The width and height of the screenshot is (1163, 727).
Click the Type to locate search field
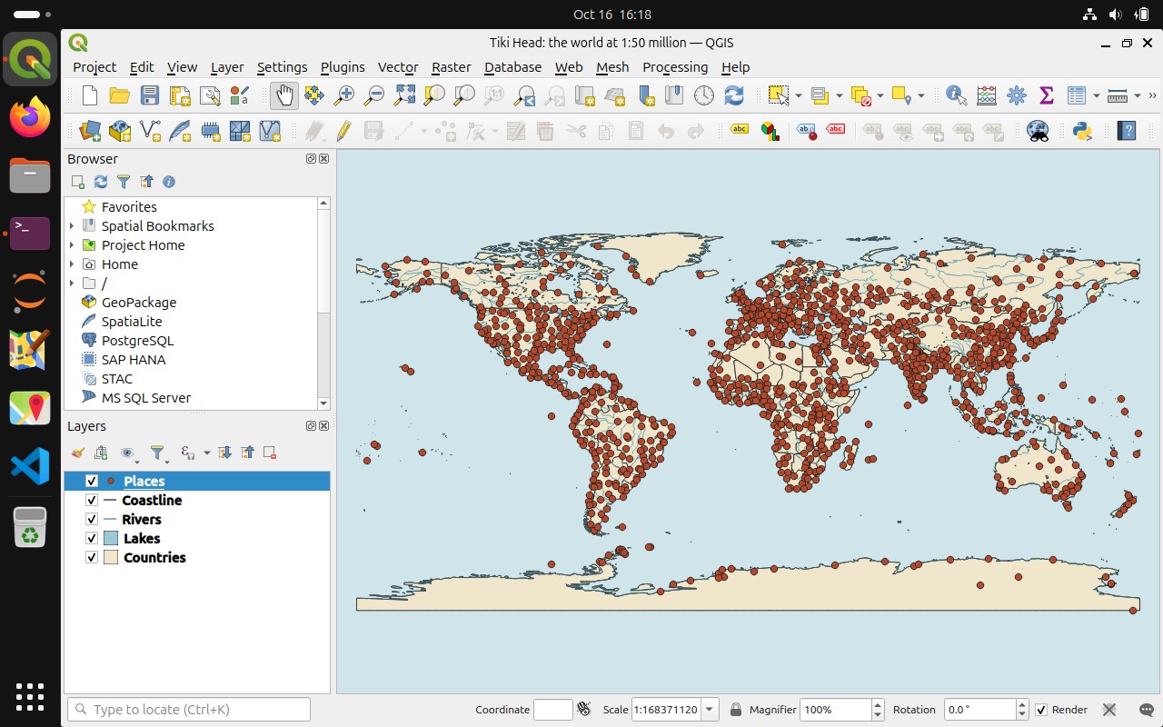point(189,710)
